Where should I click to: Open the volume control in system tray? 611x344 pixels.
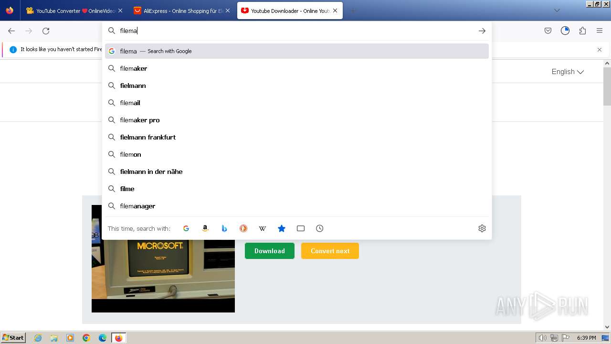[543, 338]
